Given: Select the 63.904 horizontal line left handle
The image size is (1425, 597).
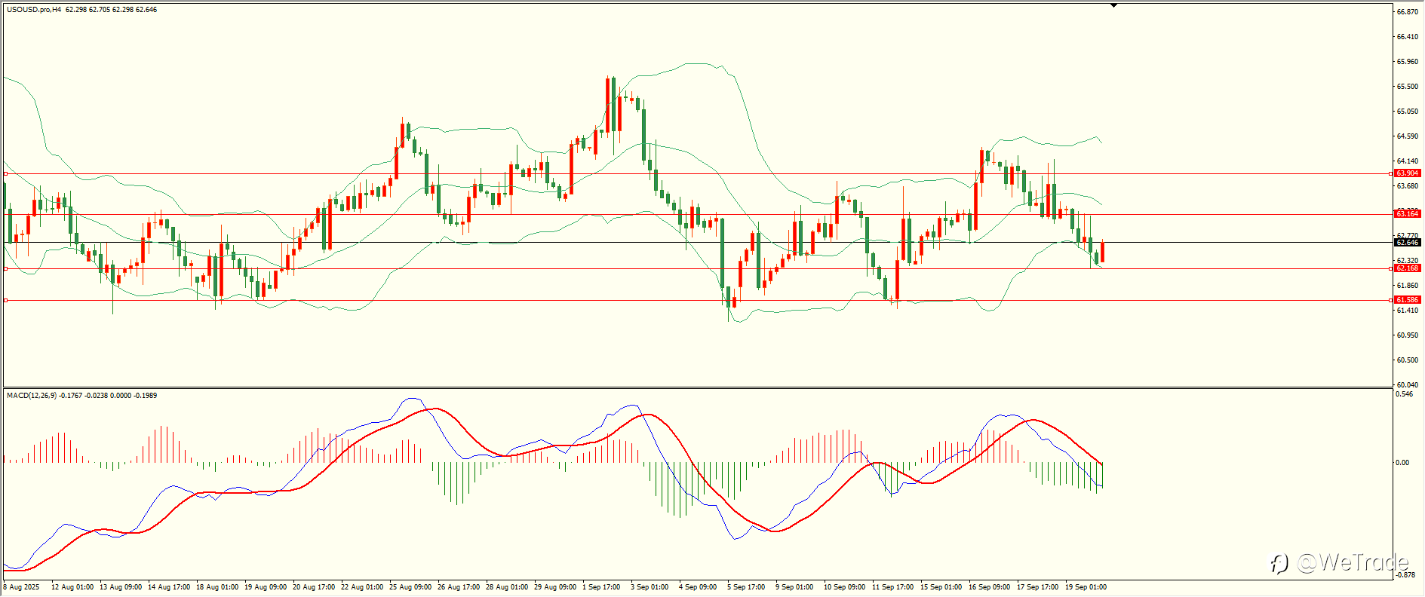Looking at the screenshot, I should click(x=6, y=173).
